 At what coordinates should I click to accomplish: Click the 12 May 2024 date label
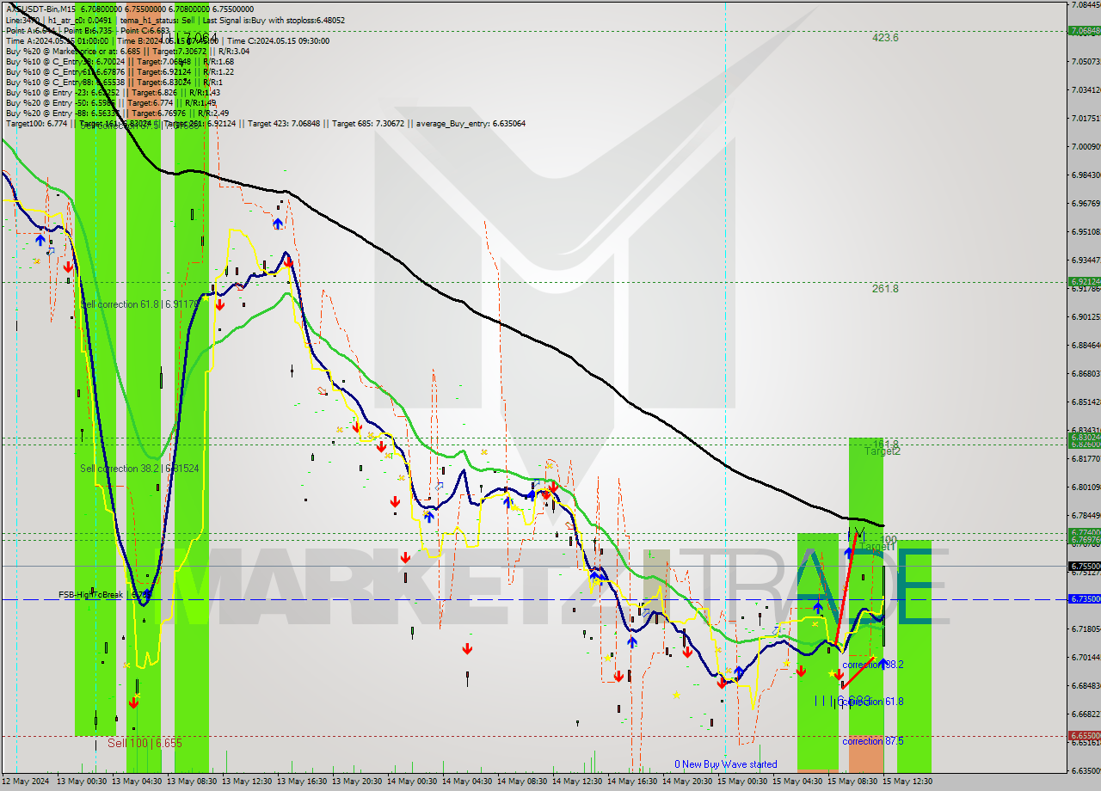26,782
